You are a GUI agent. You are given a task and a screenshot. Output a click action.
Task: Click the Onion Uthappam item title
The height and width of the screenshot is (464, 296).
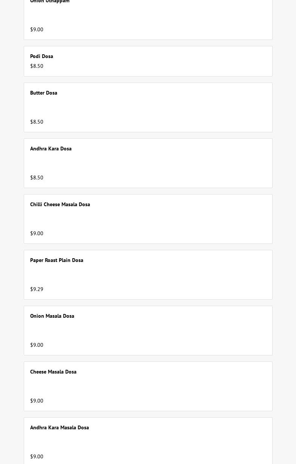(x=50, y=2)
